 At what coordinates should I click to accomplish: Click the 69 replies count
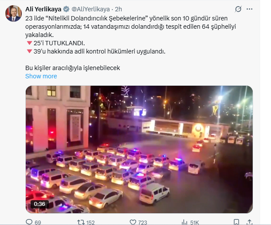click(38, 222)
